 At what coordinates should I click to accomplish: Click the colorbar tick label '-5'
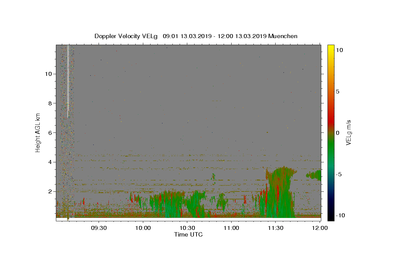click(339, 174)
